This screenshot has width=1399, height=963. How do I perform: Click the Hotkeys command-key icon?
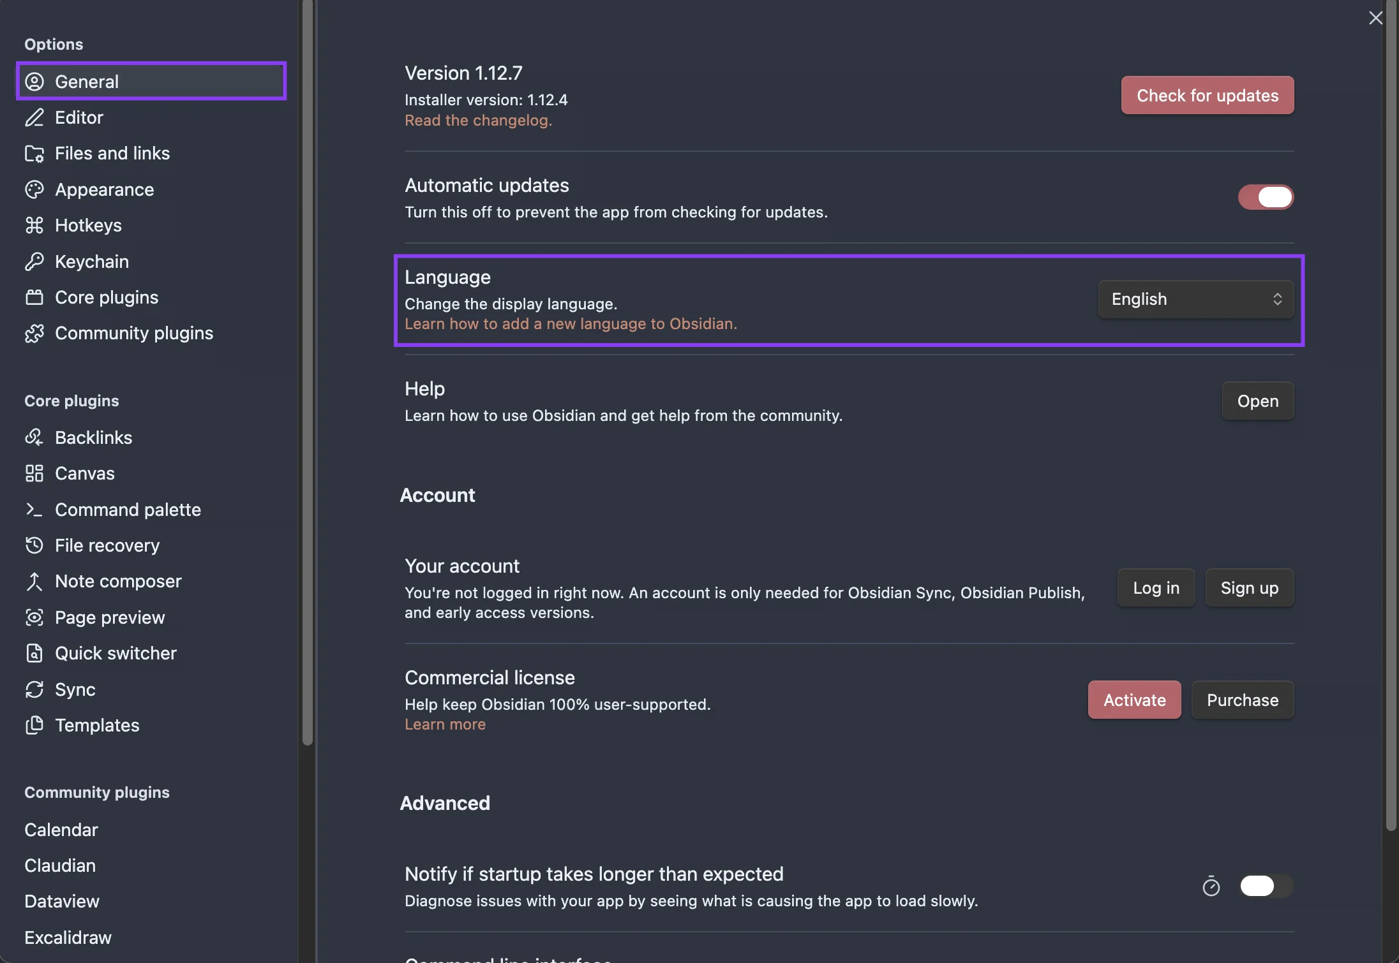point(34,225)
